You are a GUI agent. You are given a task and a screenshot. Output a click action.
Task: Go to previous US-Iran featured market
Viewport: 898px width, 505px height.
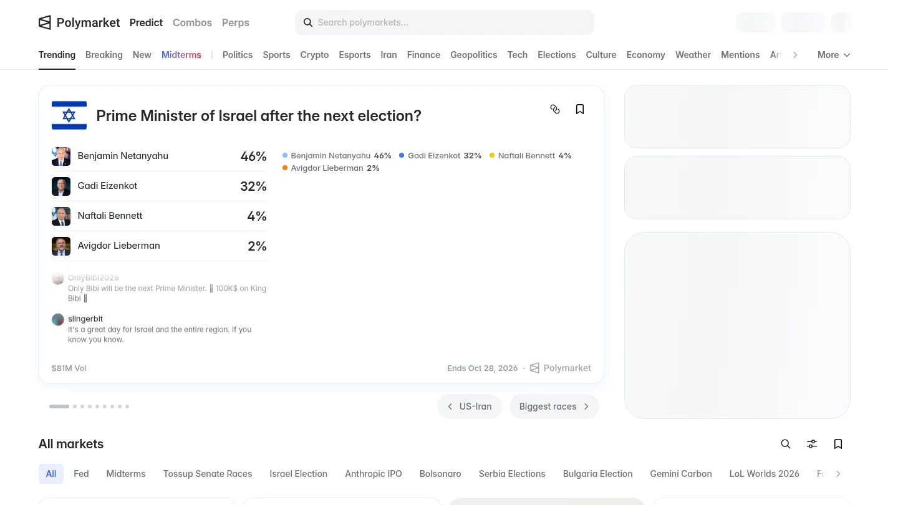(470, 406)
